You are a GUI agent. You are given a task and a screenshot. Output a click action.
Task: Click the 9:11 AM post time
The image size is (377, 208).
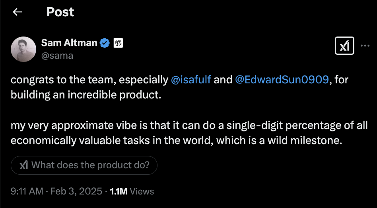tap(27, 191)
